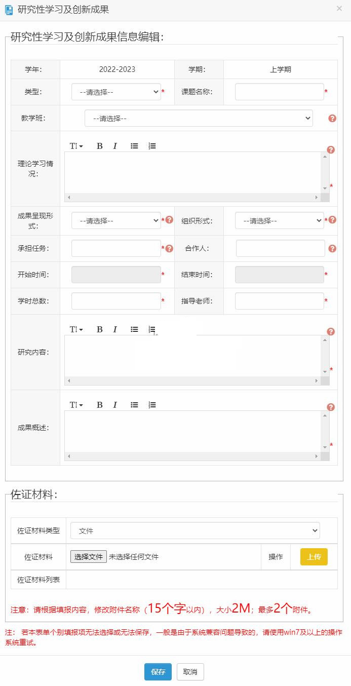Click horizontal scrollbar of 成果概述 editor

click(x=193, y=456)
